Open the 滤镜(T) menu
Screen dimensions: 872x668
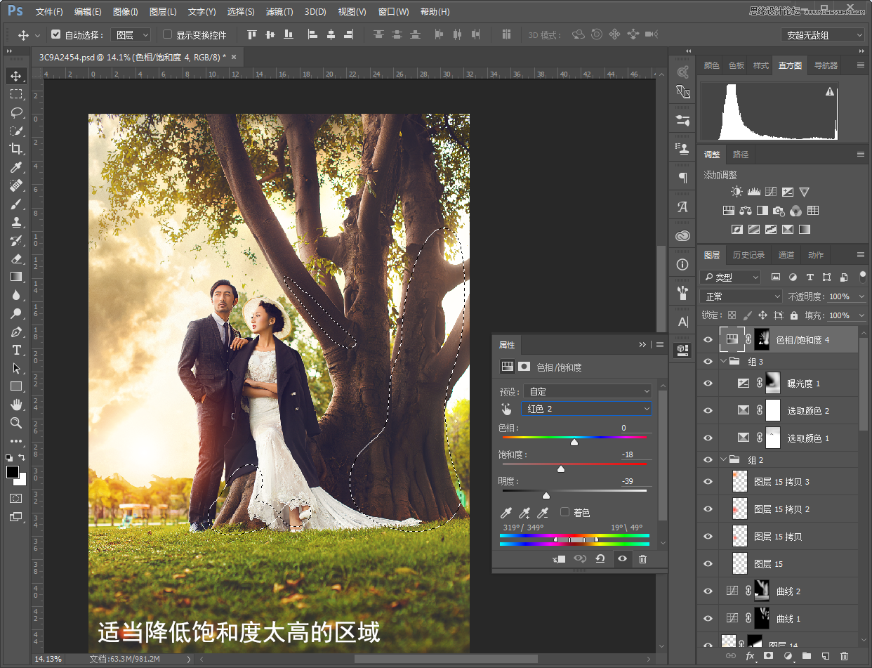click(280, 12)
